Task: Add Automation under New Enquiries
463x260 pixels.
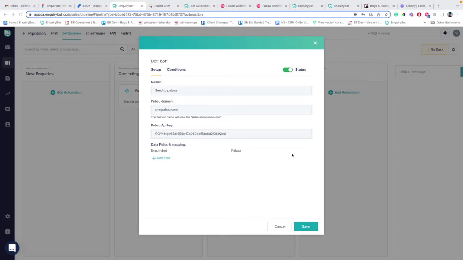Action: pyautogui.click(x=66, y=92)
